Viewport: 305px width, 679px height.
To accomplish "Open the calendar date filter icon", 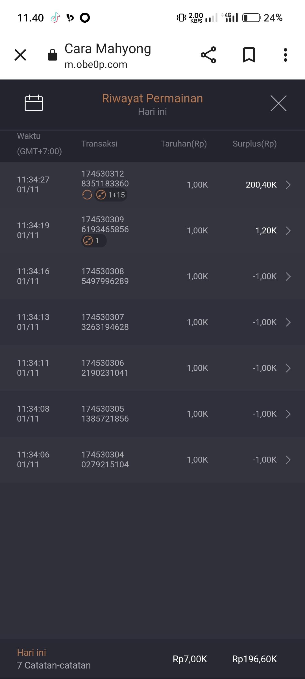I will [x=34, y=103].
